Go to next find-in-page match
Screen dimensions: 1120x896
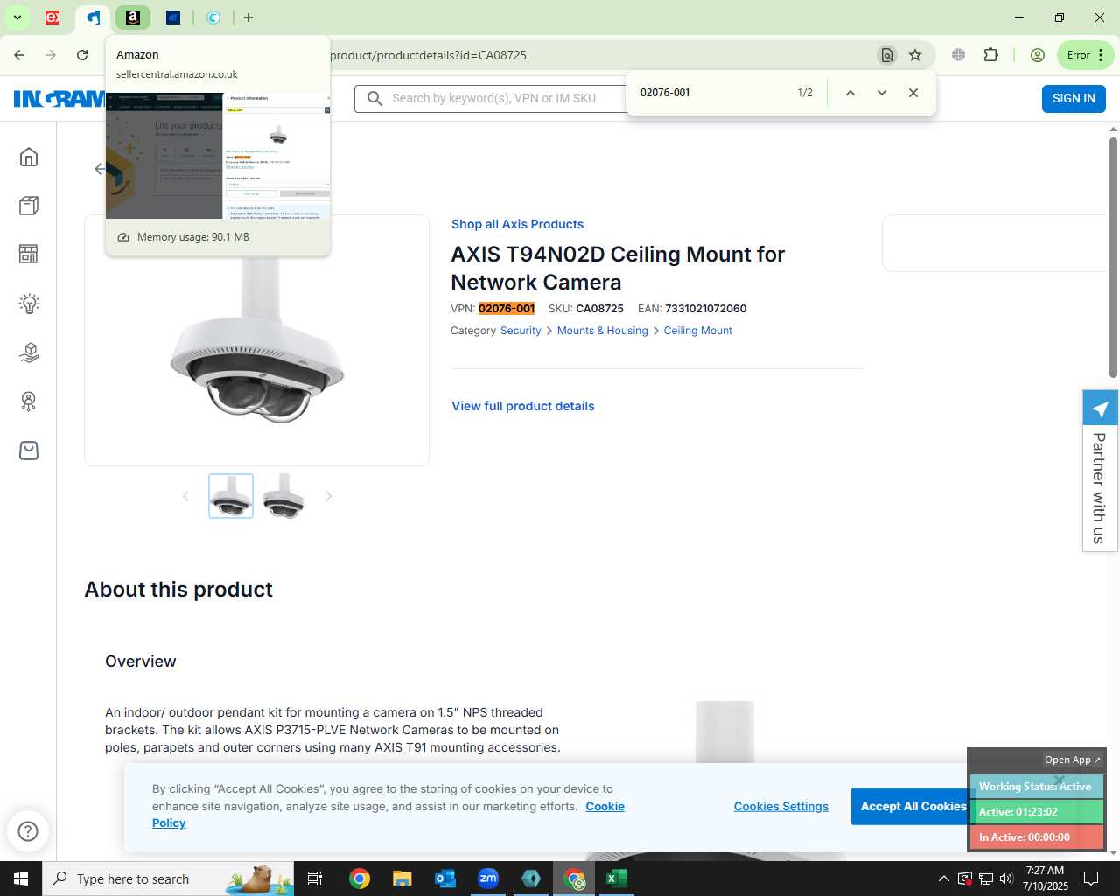click(x=882, y=93)
